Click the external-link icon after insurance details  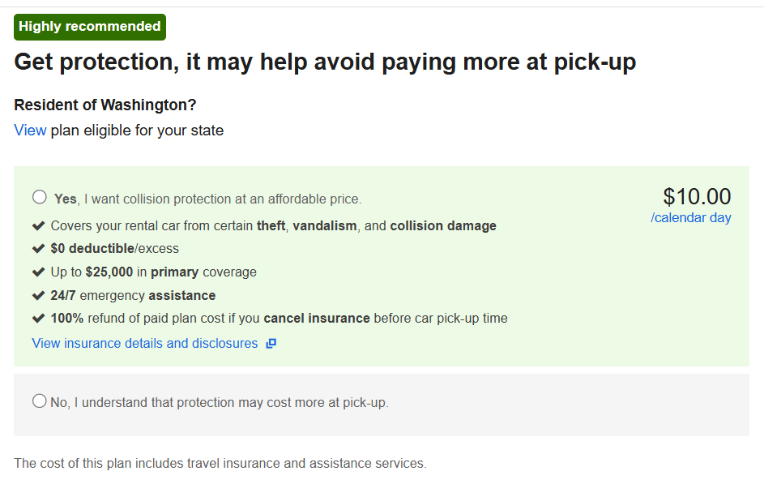coord(271,344)
